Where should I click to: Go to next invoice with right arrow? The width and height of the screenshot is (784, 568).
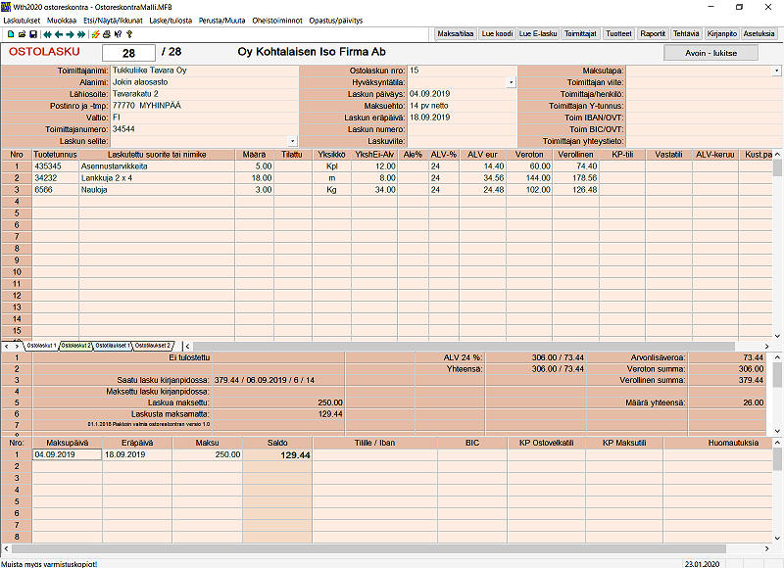point(70,34)
